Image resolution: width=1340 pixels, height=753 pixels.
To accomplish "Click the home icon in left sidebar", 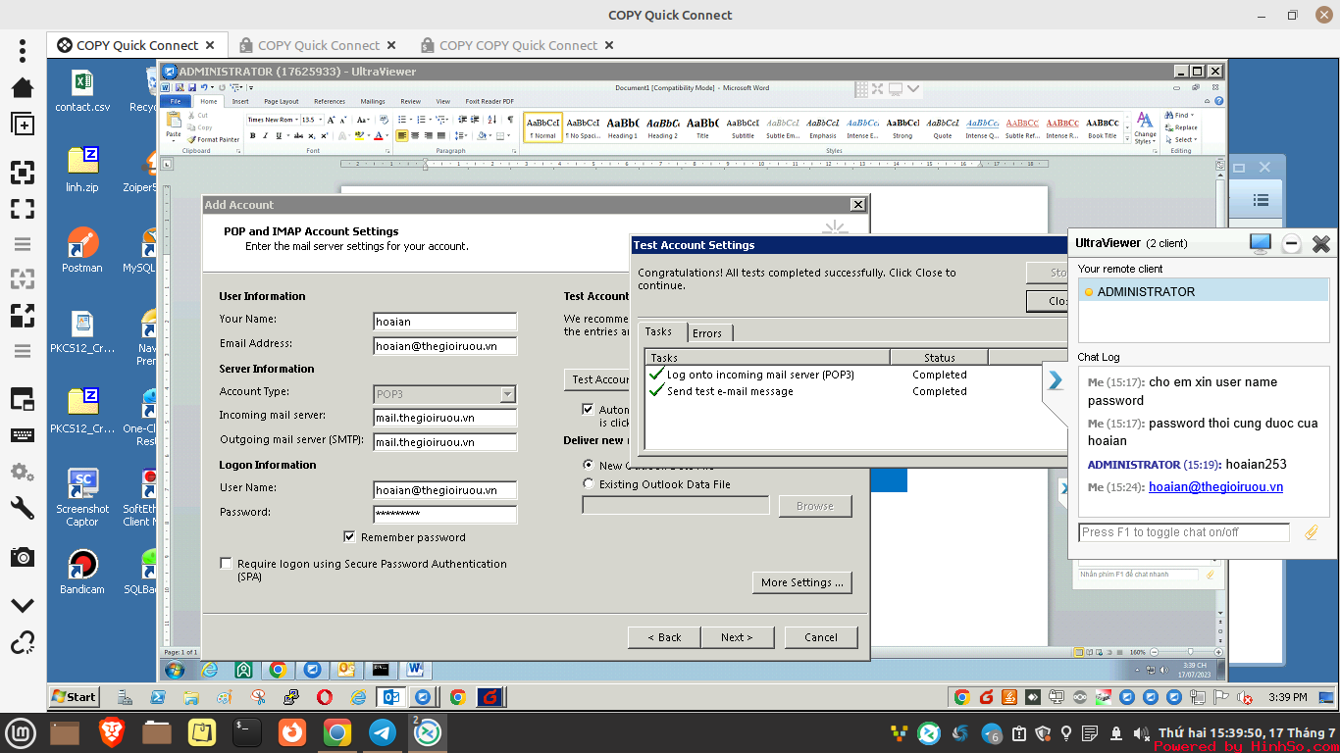I will (x=22, y=87).
